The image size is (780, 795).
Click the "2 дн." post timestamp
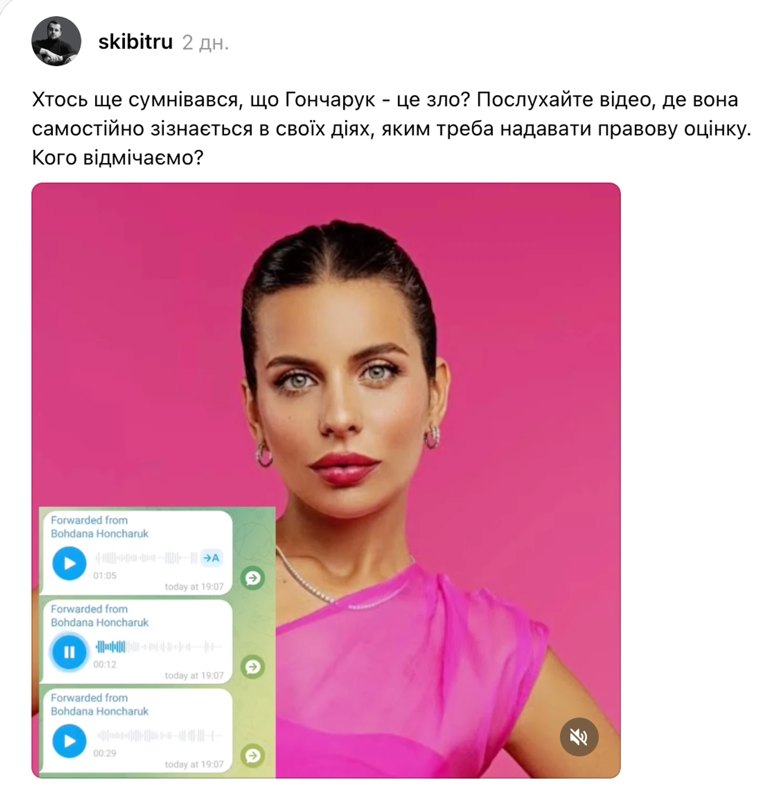tap(205, 43)
